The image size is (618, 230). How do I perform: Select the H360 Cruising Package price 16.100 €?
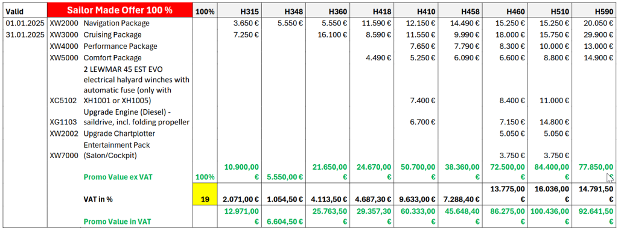[x=332, y=35]
